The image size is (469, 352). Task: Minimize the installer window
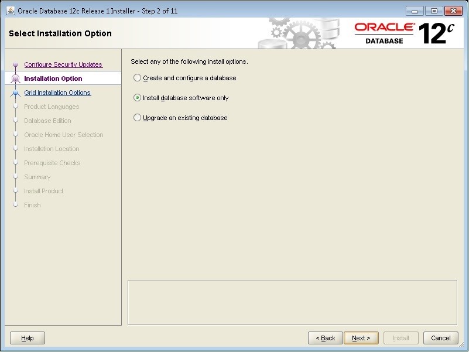click(x=415, y=11)
